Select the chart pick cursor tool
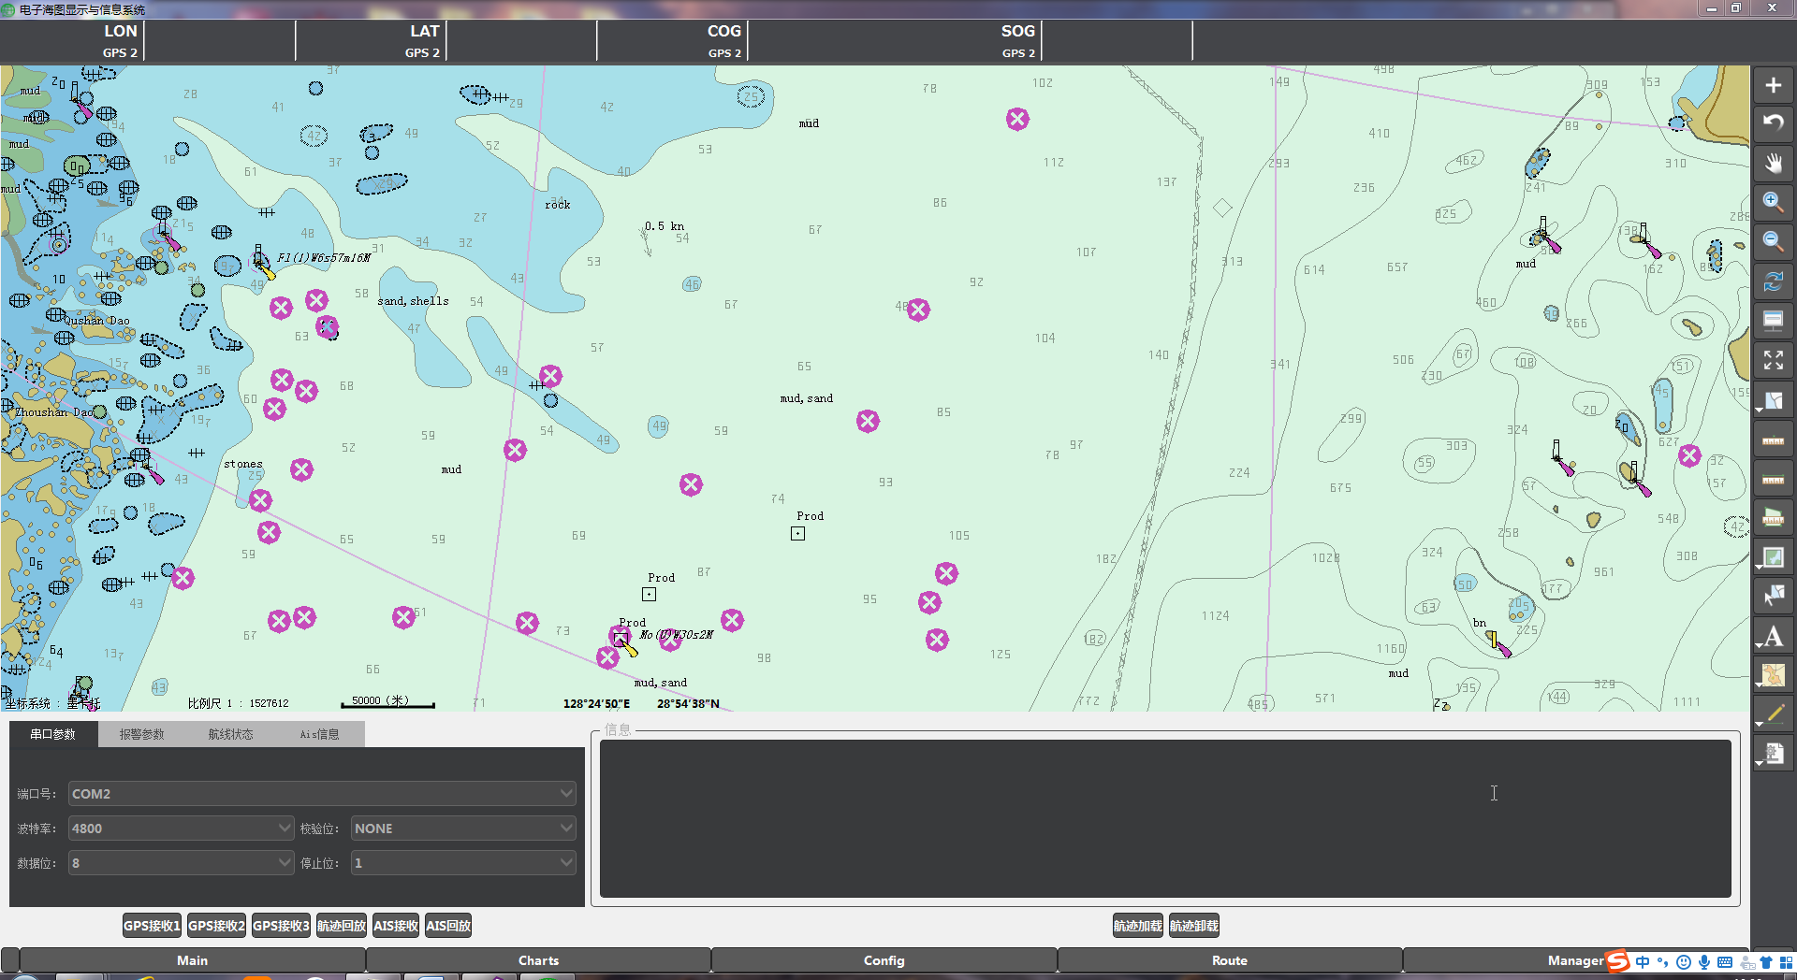Viewport: 1797px width, 980px height. [x=1773, y=596]
